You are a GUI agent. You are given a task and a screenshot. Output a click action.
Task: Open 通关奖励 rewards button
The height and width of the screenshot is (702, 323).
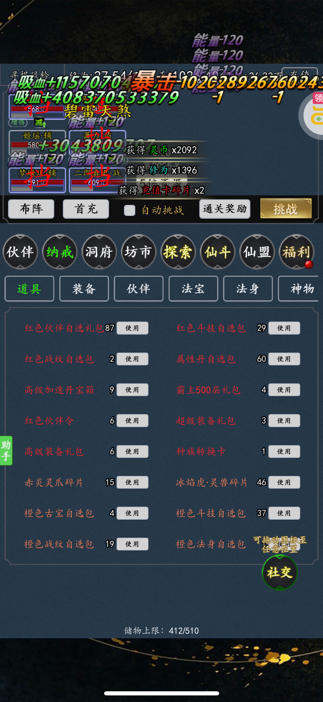(x=225, y=209)
